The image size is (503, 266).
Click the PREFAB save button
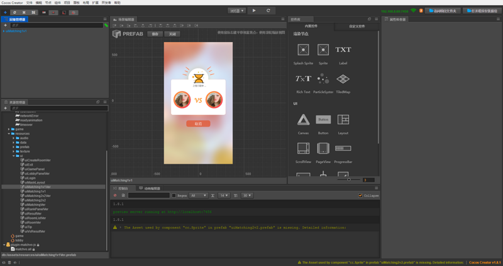click(x=155, y=34)
